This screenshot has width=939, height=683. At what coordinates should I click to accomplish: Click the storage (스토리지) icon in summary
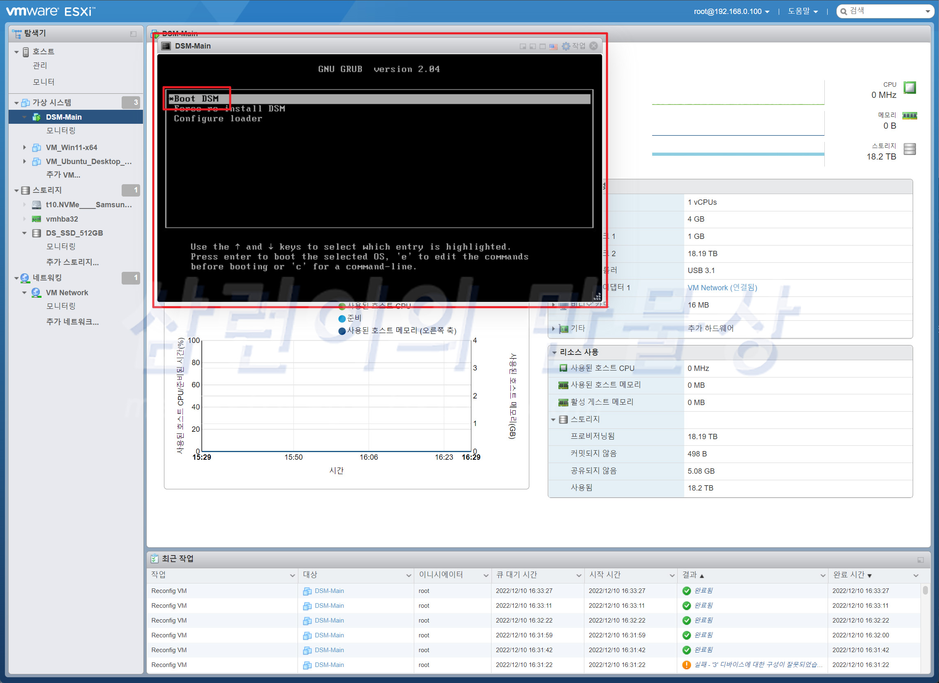pos(909,149)
